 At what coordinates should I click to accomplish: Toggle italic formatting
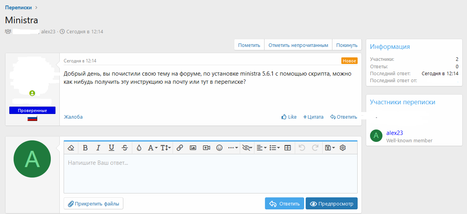click(98, 148)
